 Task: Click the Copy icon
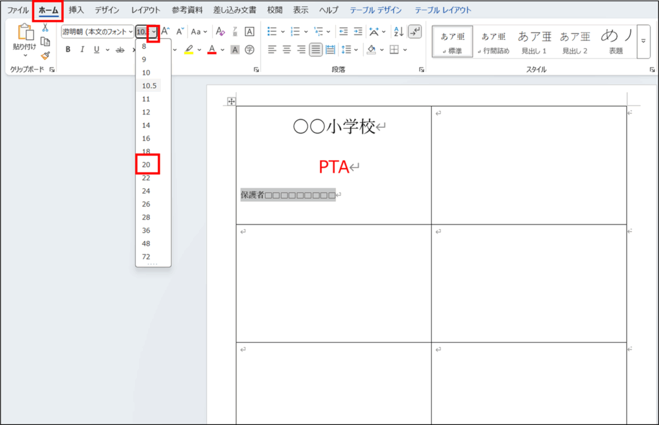tap(45, 42)
